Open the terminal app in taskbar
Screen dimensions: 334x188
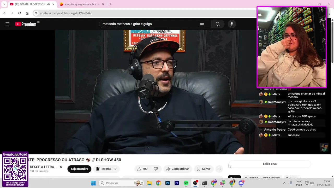(x=204, y=183)
